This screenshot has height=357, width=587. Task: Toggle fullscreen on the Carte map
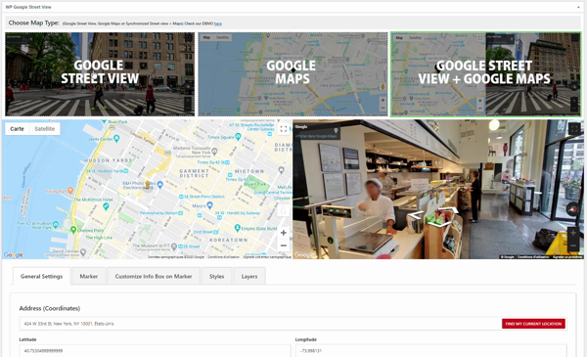click(284, 129)
